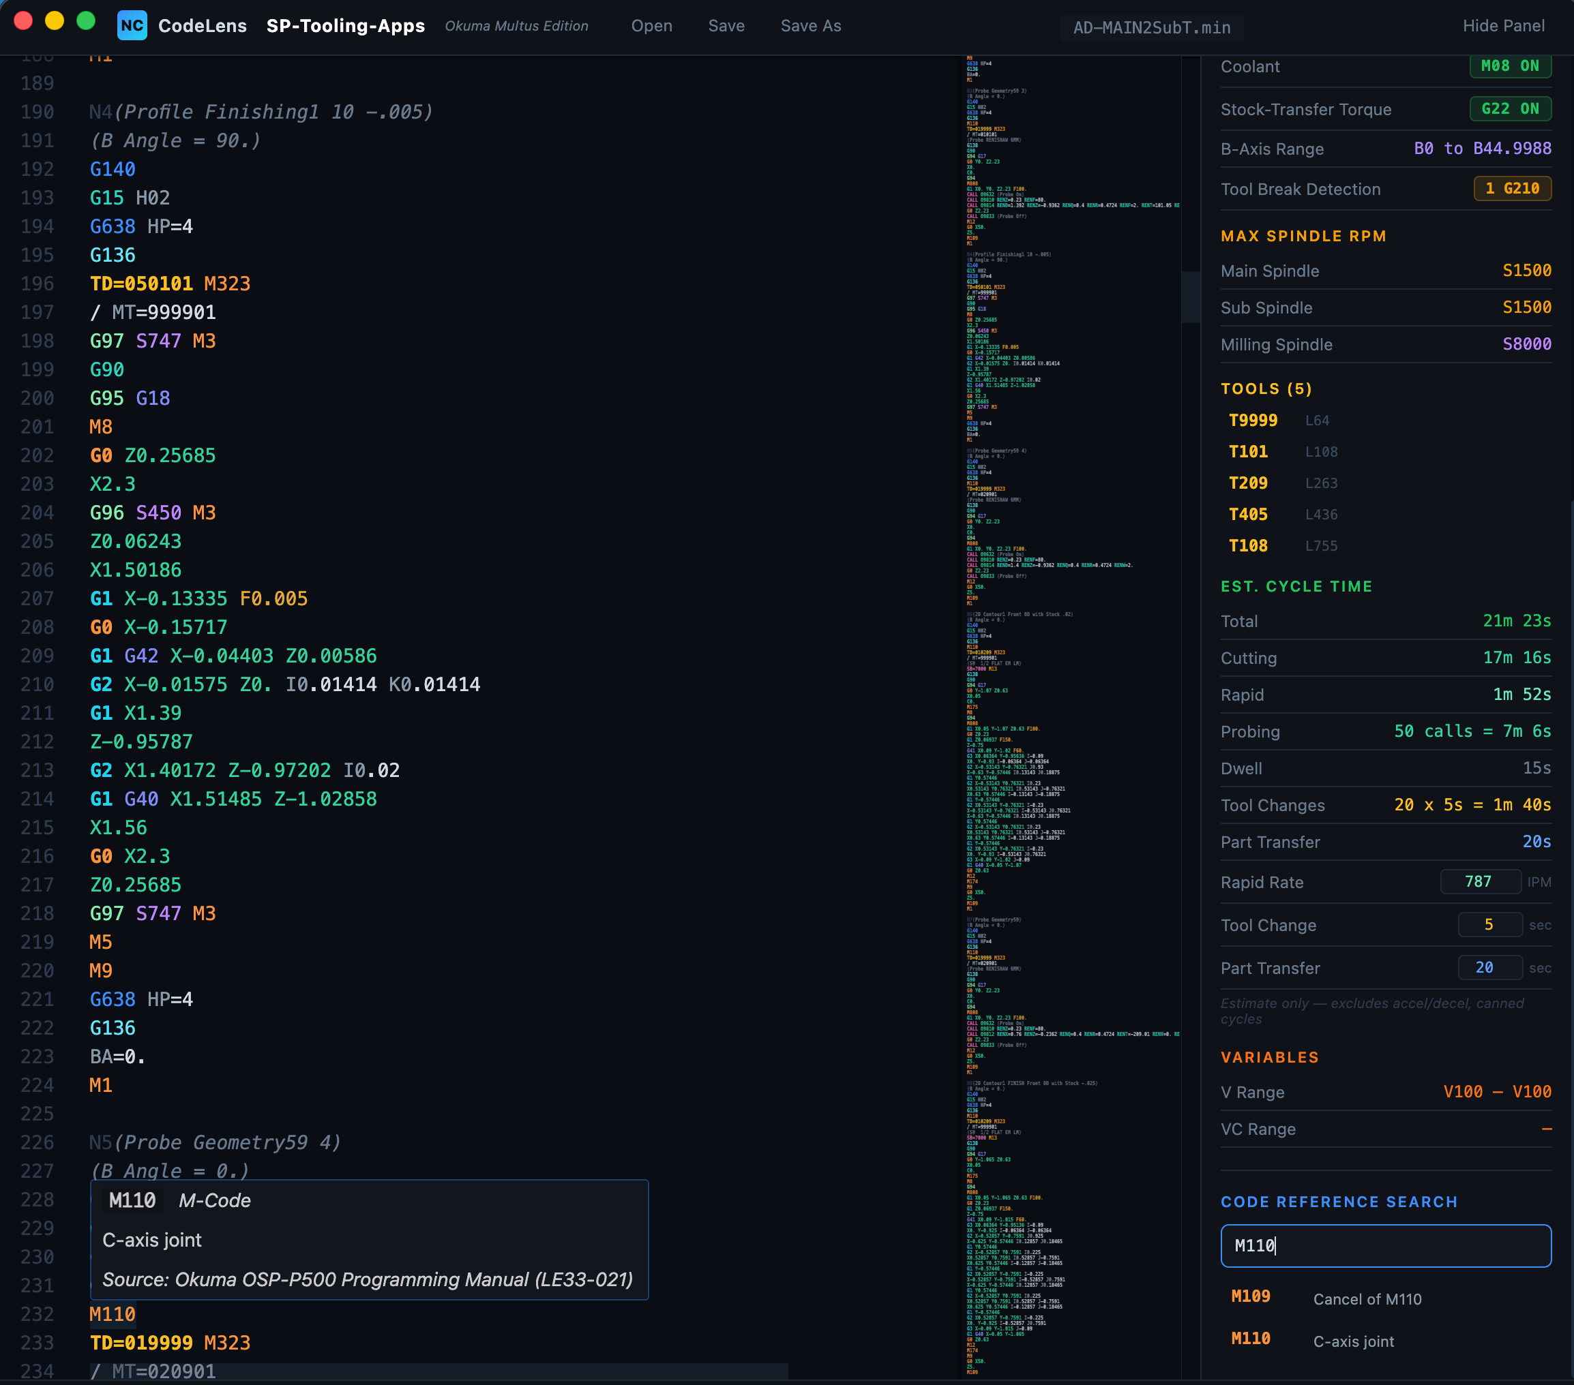Click Save in the top bar
This screenshot has width=1574, height=1385.
pyautogui.click(x=726, y=25)
